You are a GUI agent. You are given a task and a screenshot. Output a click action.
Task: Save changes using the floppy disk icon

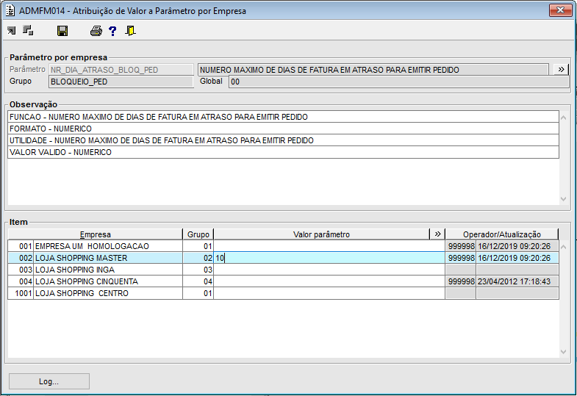point(62,31)
